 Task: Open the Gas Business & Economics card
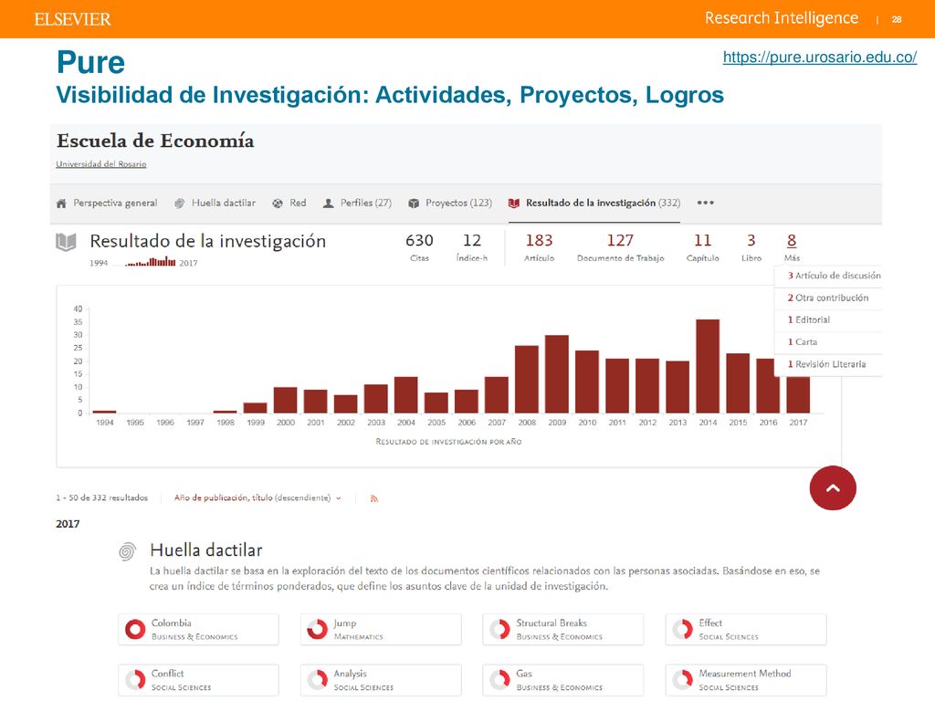click(x=563, y=679)
